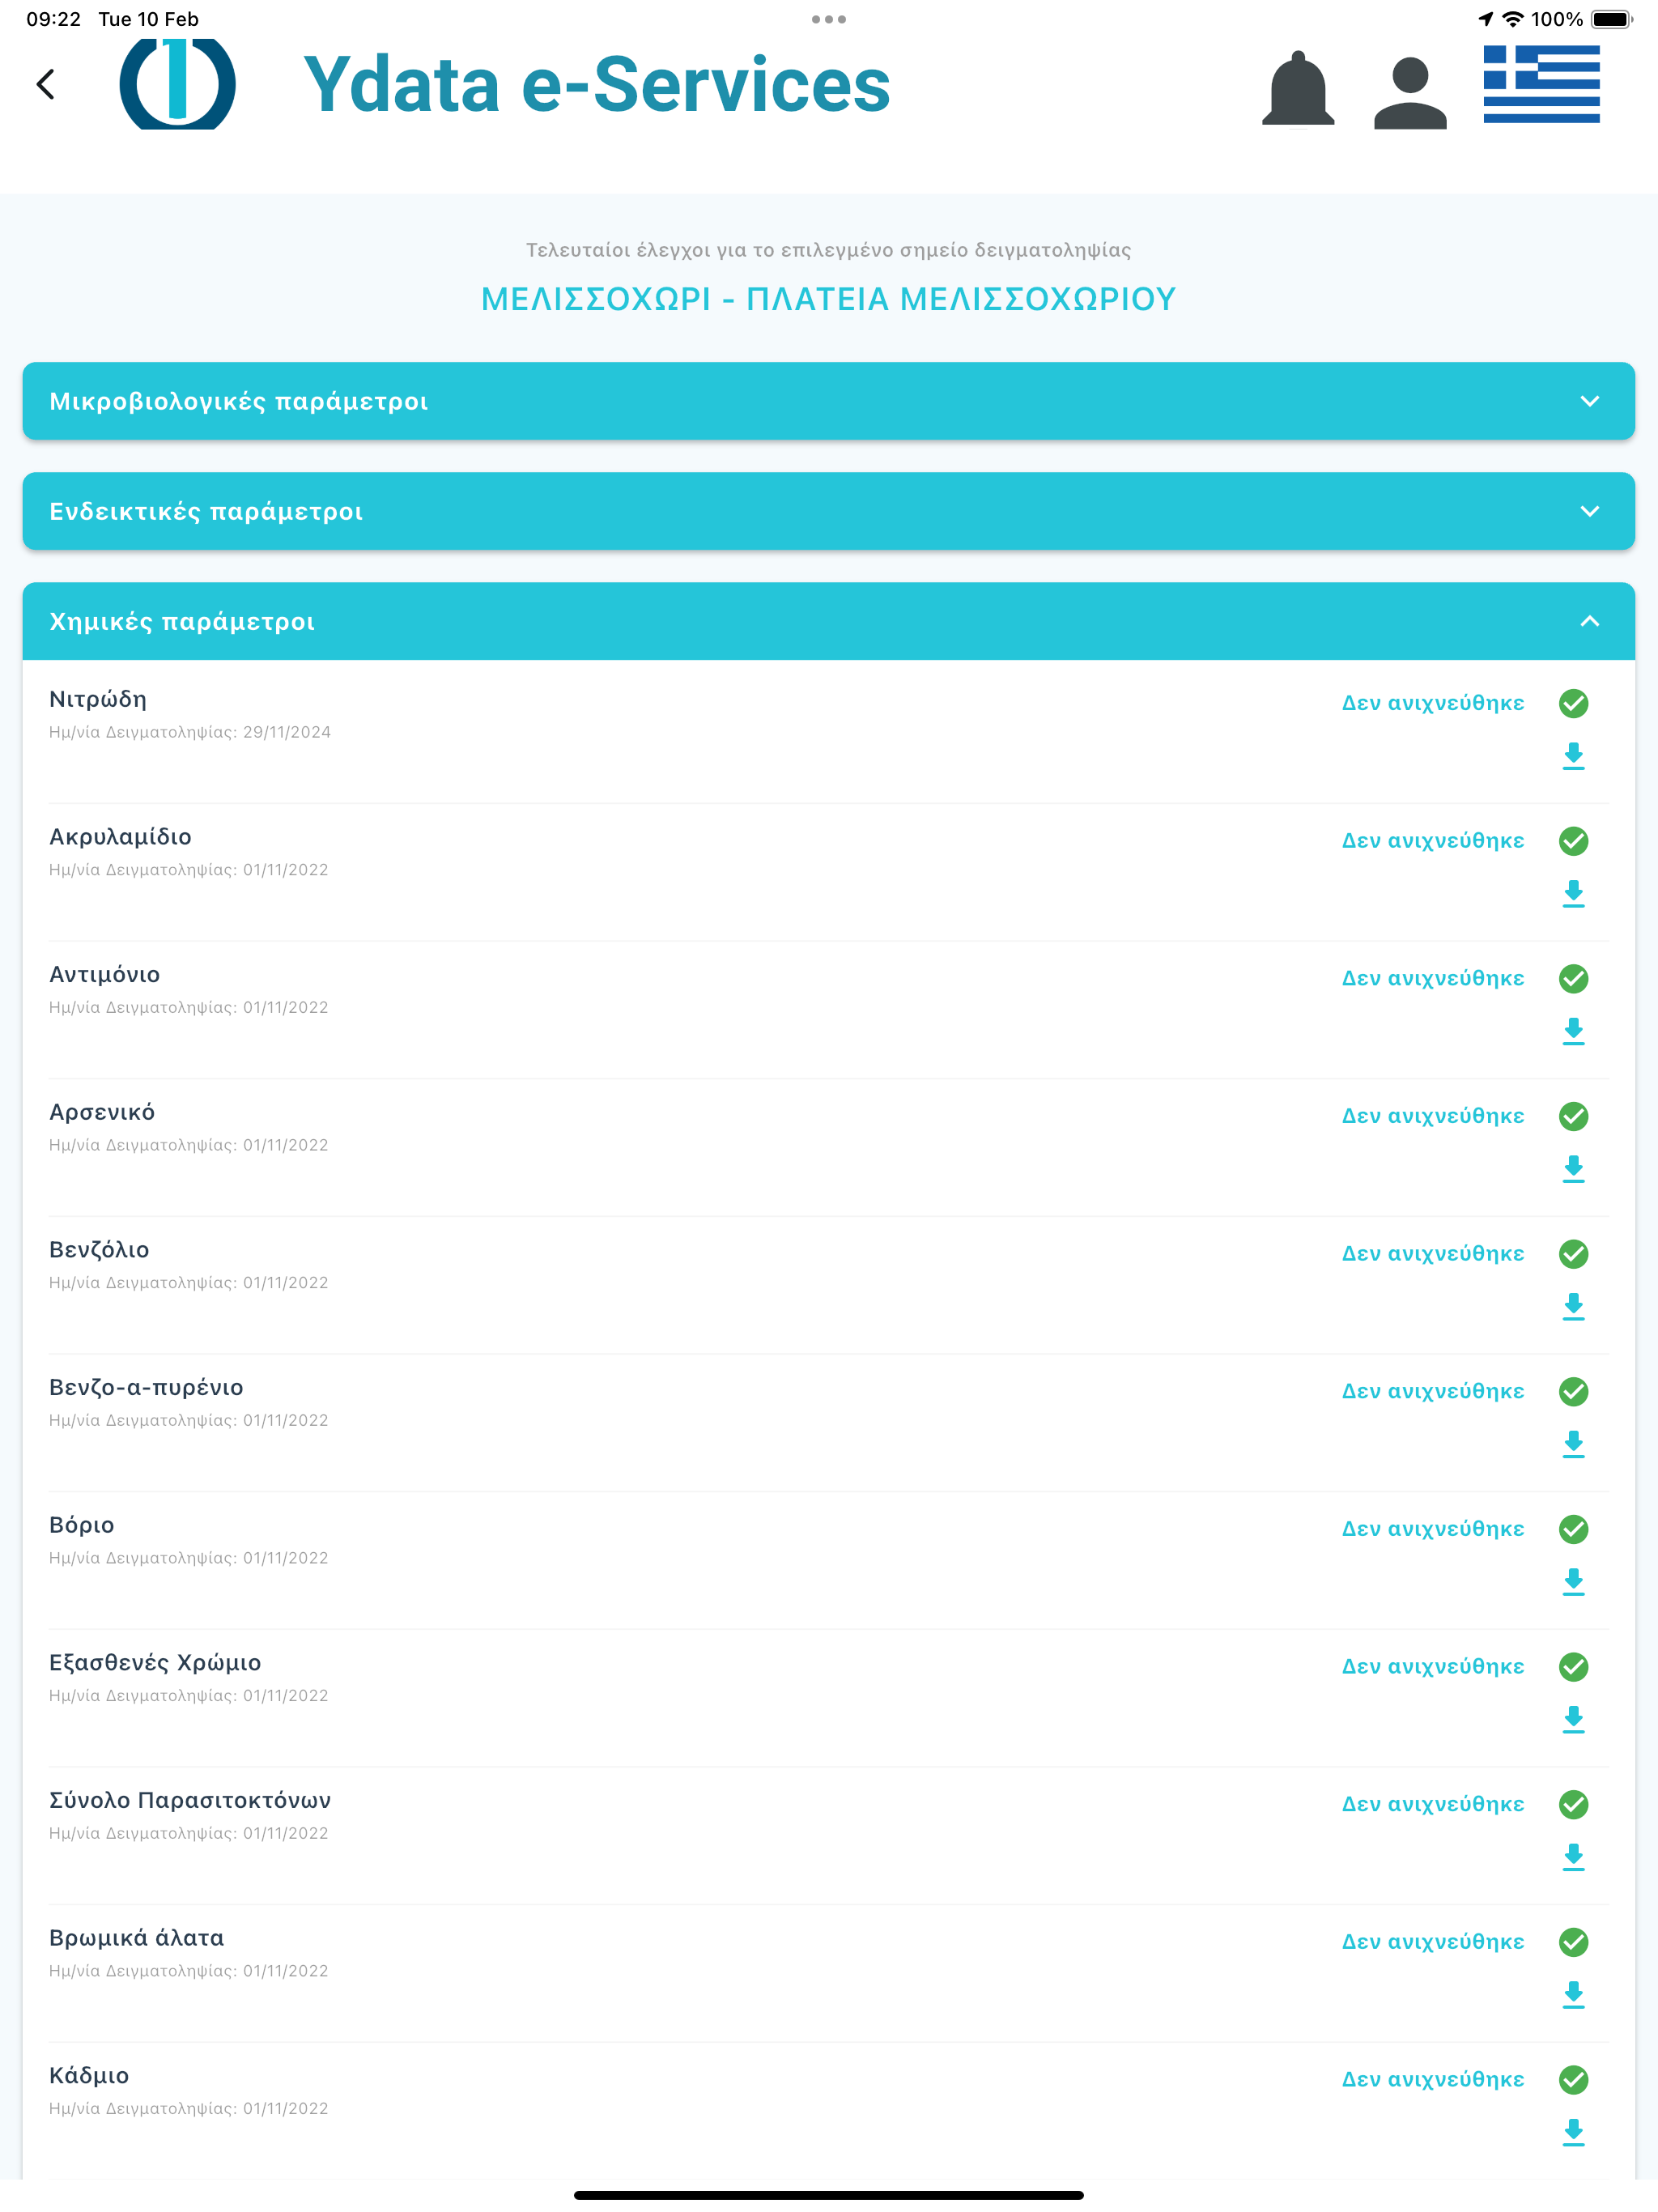Viewport: 1658px width, 2212px height.
Task: Open the user profile icon
Action: tap(1410, 93)
